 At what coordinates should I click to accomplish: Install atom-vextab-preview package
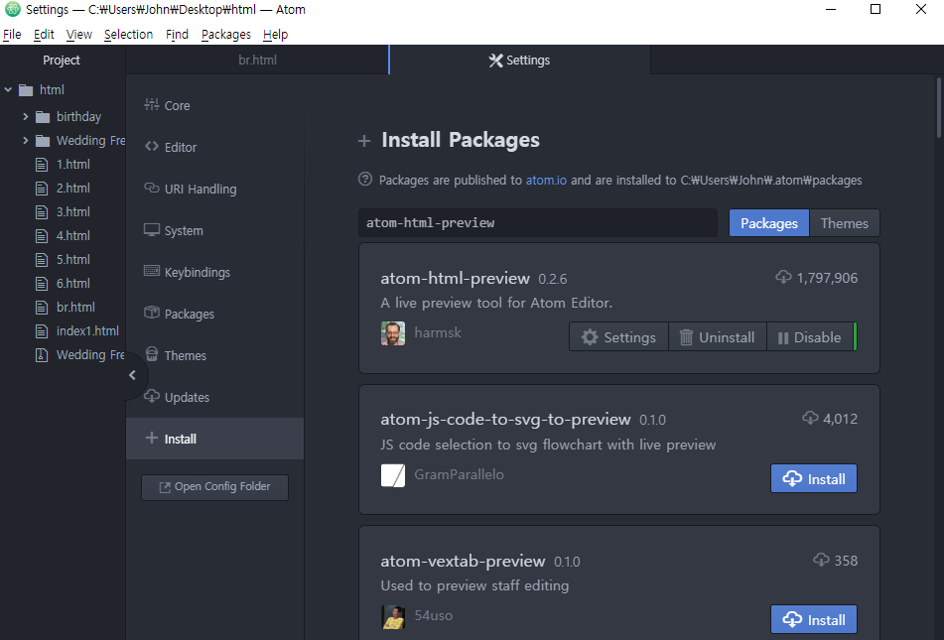pyautogui.click(x=813, y=619)
